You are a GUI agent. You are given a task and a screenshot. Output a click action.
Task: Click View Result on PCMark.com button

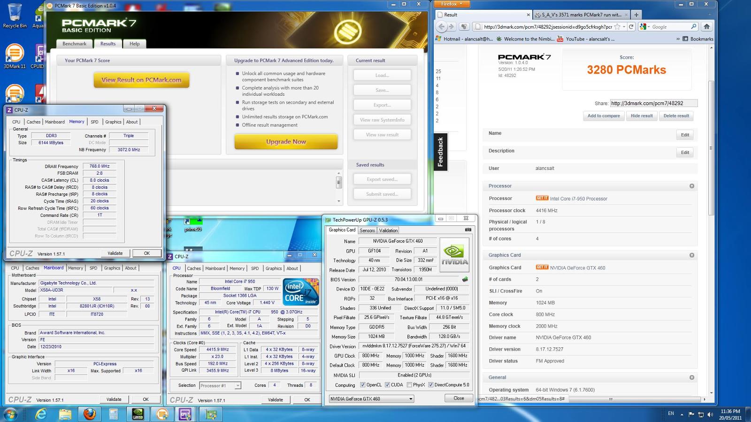point(141,80)
